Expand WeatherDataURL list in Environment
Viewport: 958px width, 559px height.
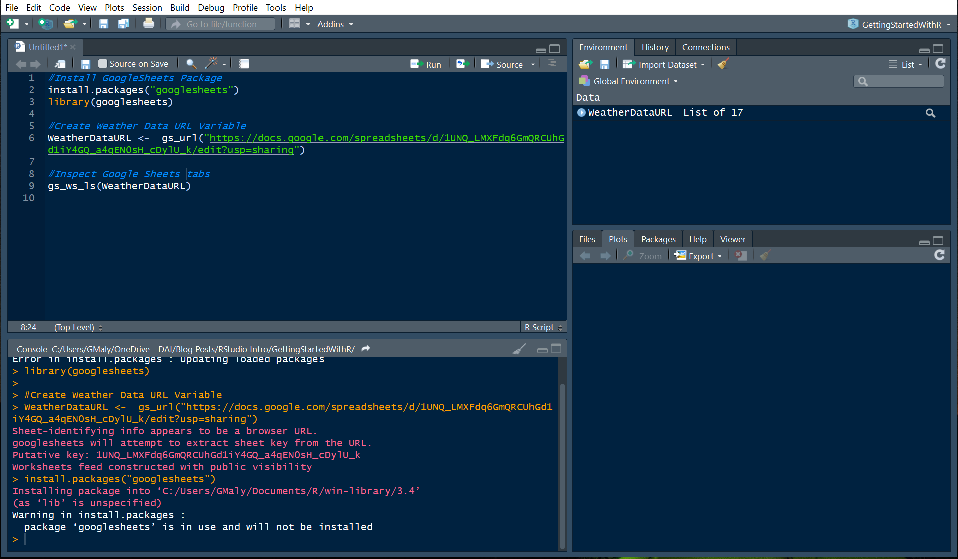tap(581, 113)
